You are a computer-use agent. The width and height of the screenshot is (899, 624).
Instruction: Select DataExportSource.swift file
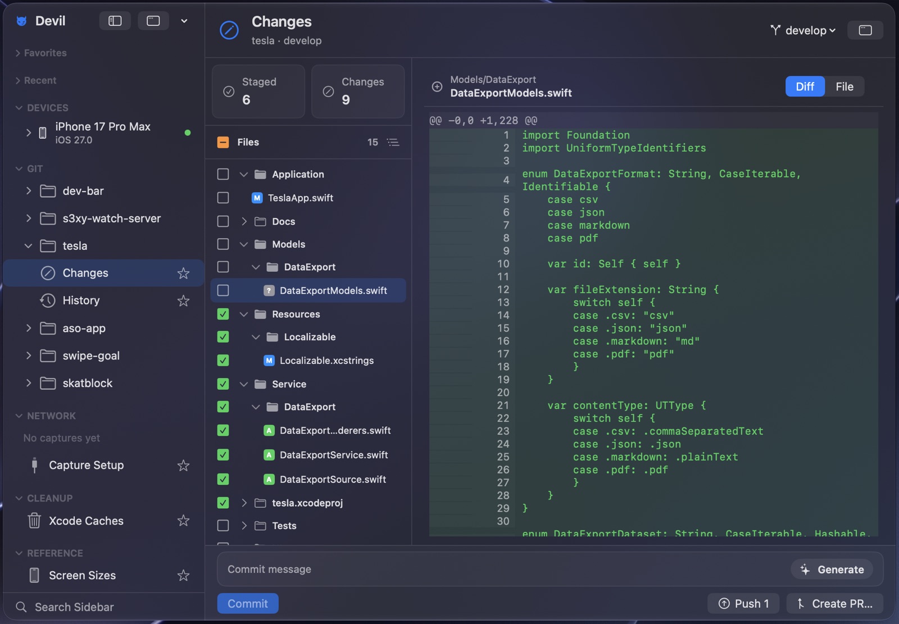pyautogui.click(x=333, y=479)
